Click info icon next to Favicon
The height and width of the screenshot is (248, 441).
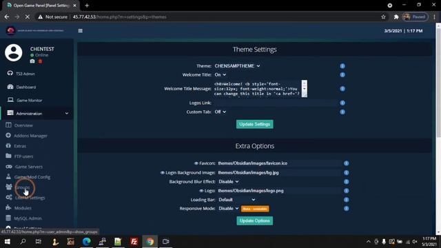[346, 163]
